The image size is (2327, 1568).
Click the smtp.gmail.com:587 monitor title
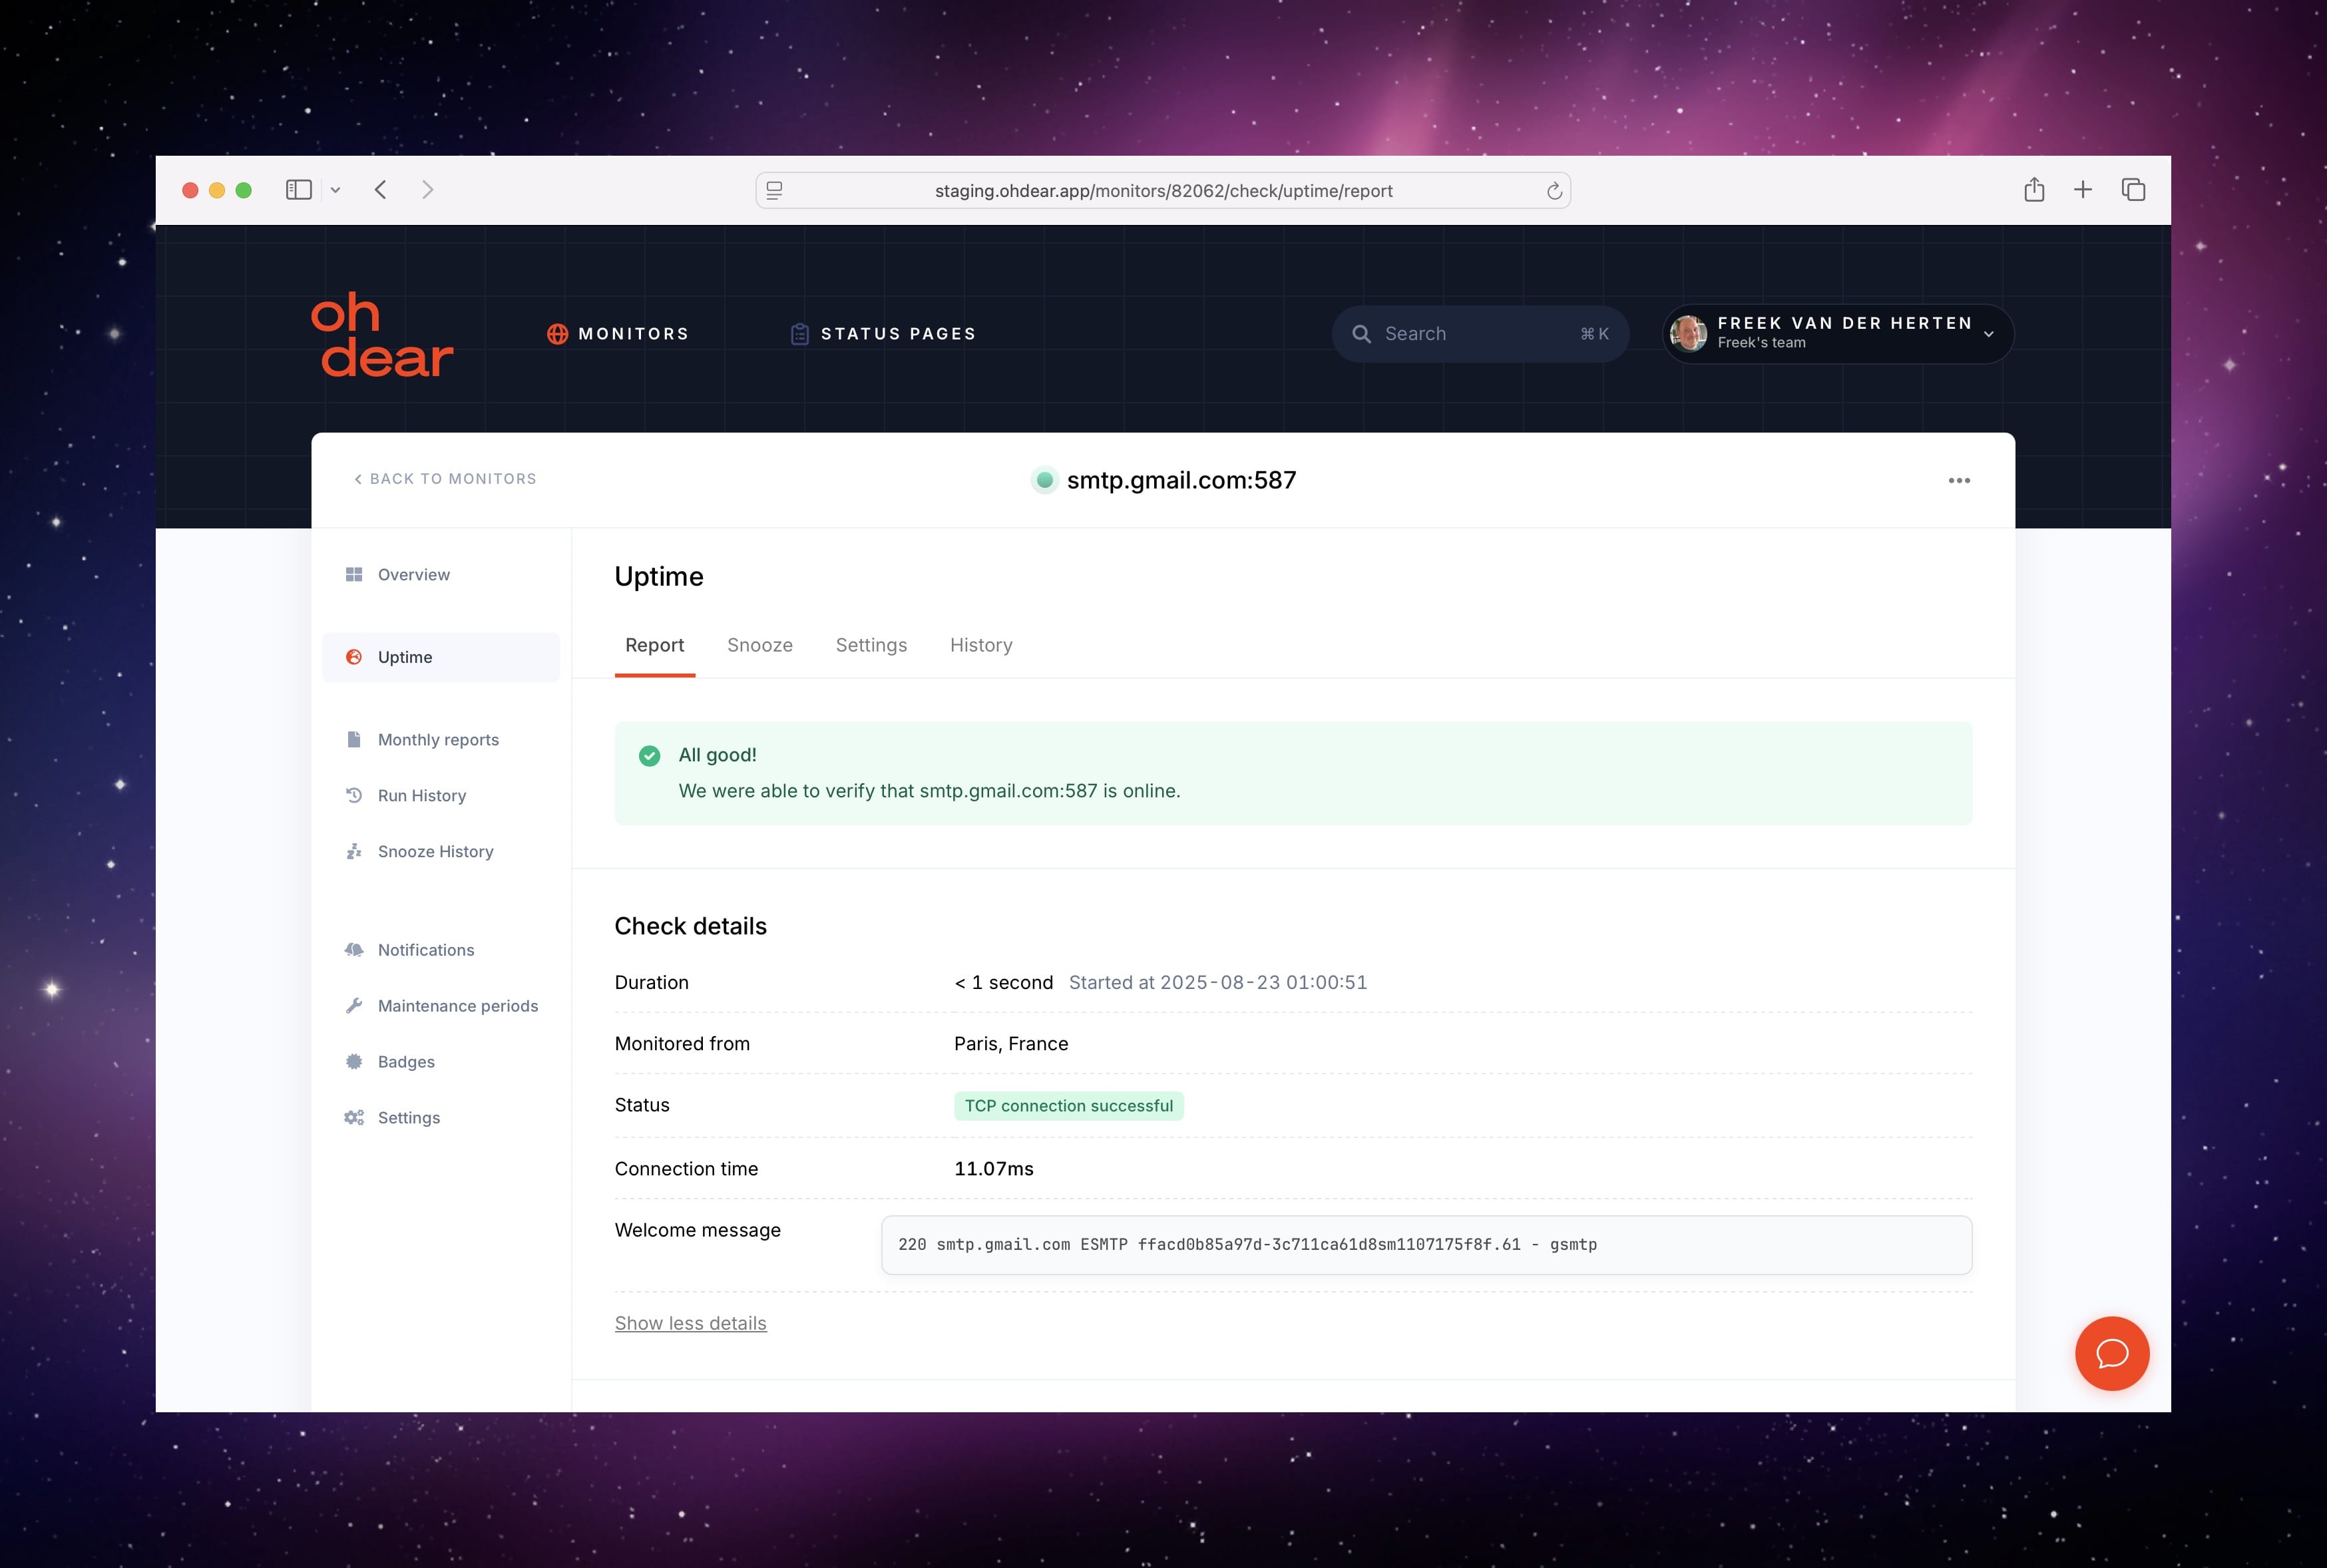pos(1181,480)
